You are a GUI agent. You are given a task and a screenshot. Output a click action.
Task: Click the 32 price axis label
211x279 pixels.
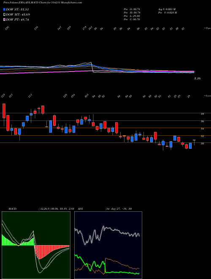[202, 136]
